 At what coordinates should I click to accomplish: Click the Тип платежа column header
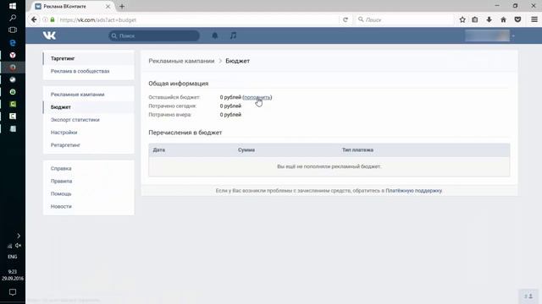click(357, 150)
